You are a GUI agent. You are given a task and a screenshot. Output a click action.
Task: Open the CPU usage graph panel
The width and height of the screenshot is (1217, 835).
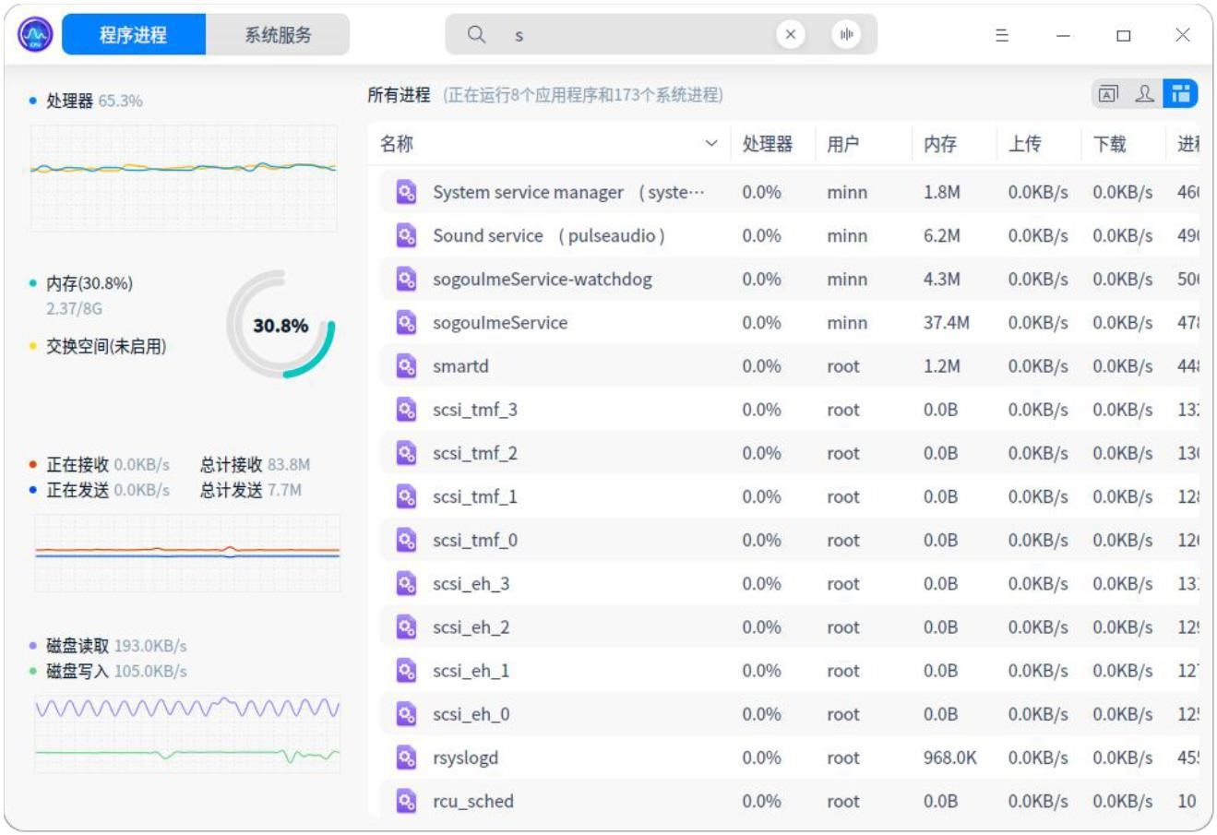coord(184,178)
